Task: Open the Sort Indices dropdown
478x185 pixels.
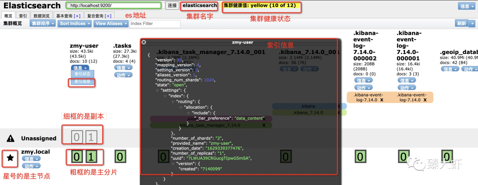Action: (74, 23)
